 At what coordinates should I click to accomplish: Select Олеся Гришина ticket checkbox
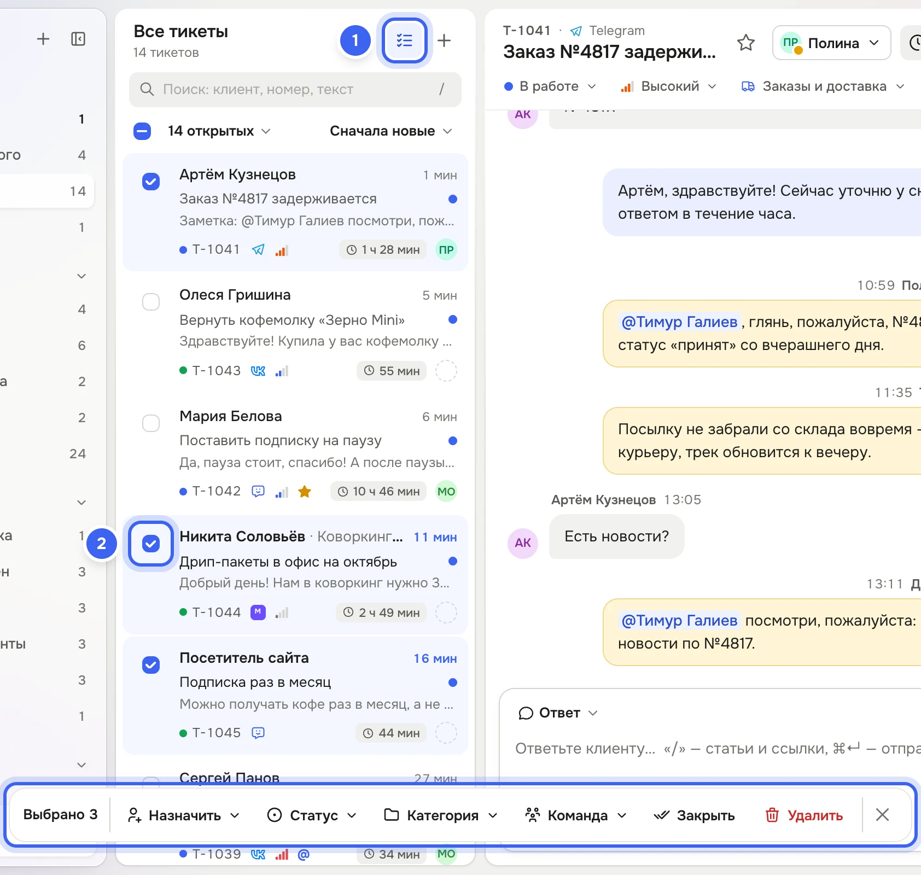coord(151,302)
